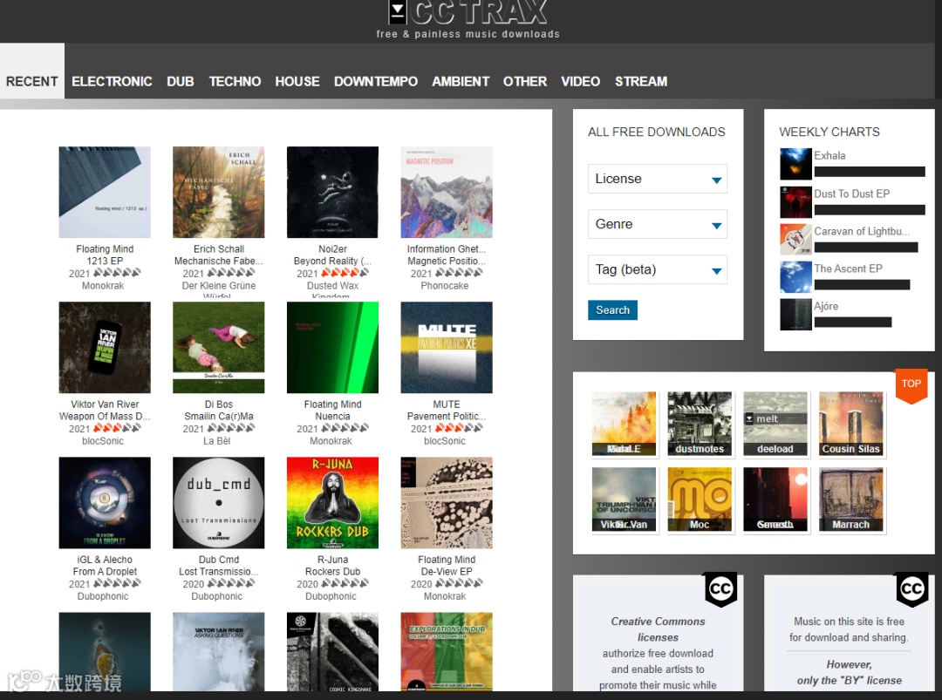Click the Dubophonic label under Rockers Dub
942x700 pixels.
point(331,596)
